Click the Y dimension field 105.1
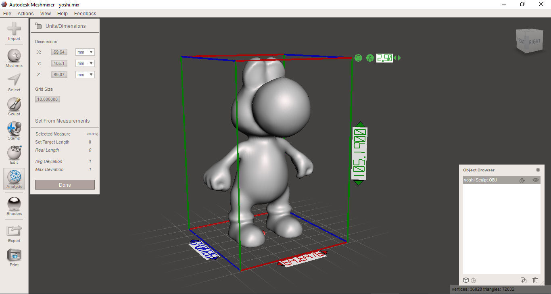 point(59,63)
